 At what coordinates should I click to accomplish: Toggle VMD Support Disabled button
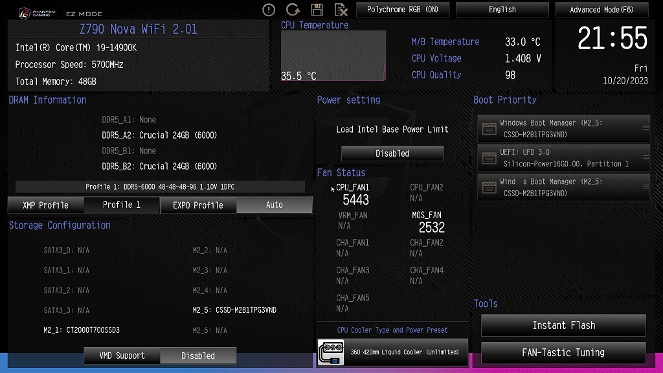point(198,356)
